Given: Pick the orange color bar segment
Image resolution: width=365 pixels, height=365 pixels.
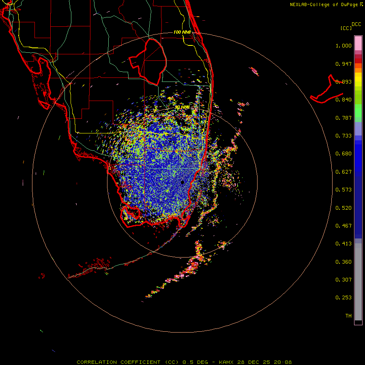Looking at the screenshot, I should click(x=358, y=70).
